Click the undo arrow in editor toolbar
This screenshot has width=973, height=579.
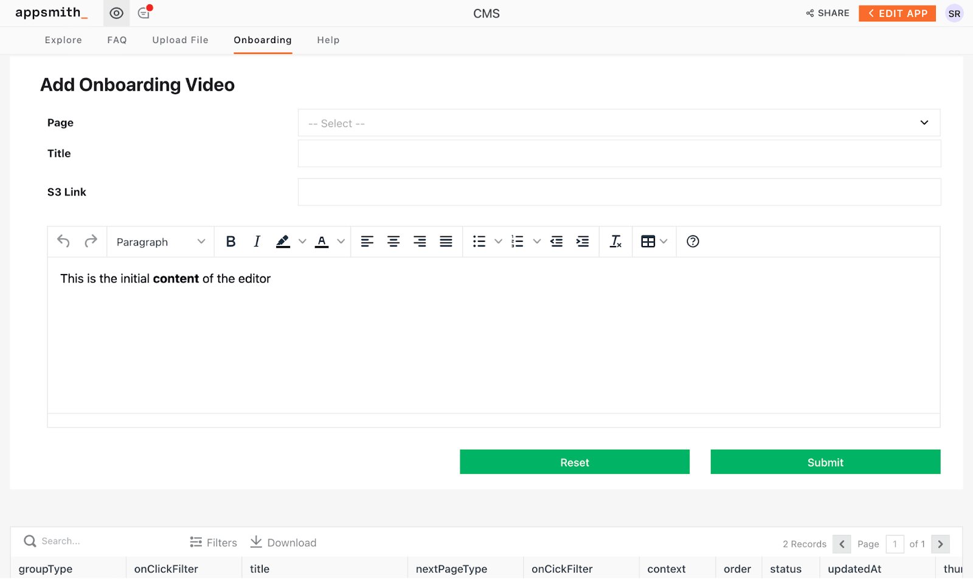click(x=63, y=241)
